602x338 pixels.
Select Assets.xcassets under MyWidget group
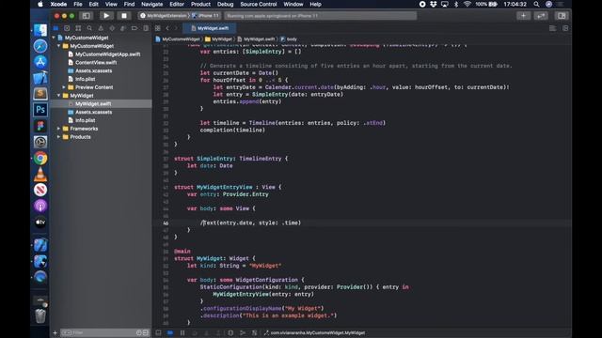[93, 113]
